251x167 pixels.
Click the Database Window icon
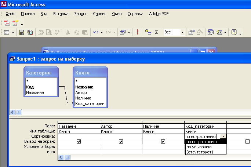click(x=211, y=32)
